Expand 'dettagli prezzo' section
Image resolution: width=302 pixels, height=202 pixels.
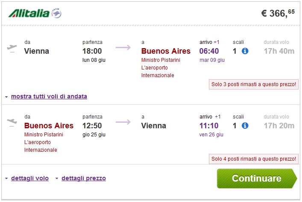click(83, 178)
